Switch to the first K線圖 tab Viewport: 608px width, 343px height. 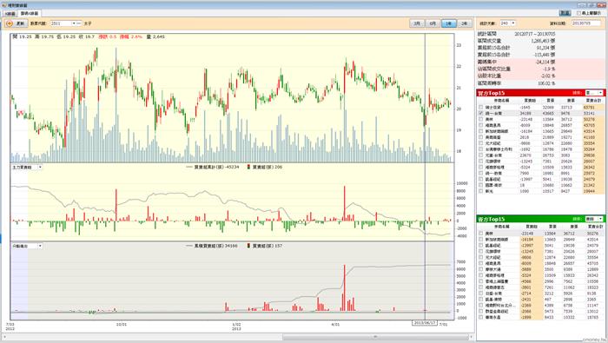(x=10, y=14)
